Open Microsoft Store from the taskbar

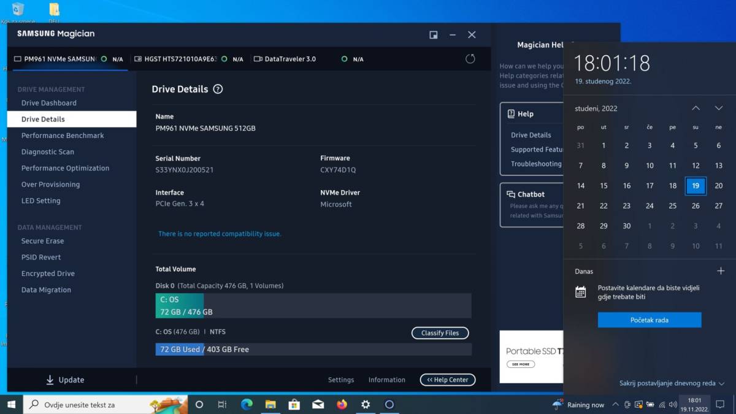click(294, 404)
